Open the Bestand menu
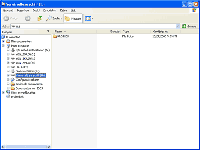 tap(8, 10)
